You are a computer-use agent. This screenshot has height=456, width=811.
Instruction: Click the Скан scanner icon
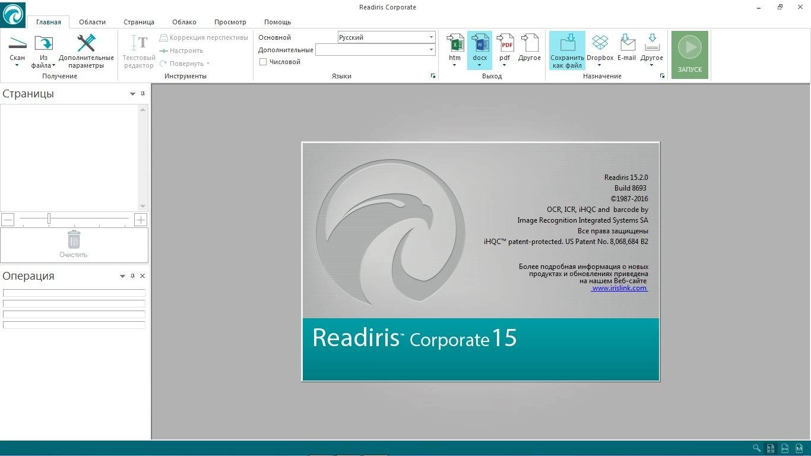coord(17,43)
